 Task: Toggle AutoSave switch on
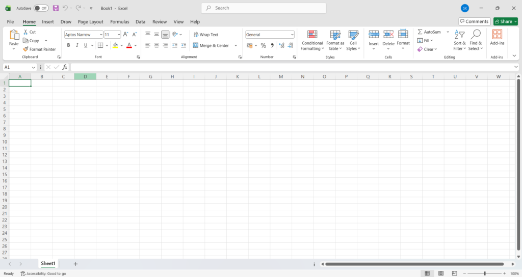41,8
